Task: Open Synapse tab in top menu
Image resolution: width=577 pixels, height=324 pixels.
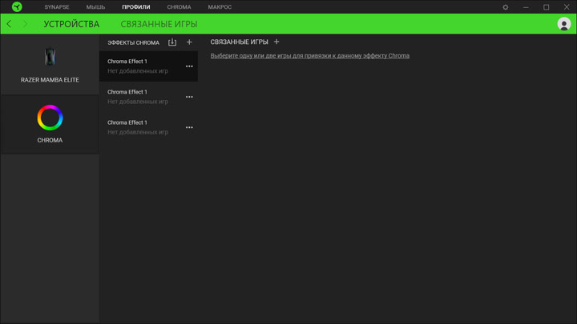Action: click(x=57, y=7)
